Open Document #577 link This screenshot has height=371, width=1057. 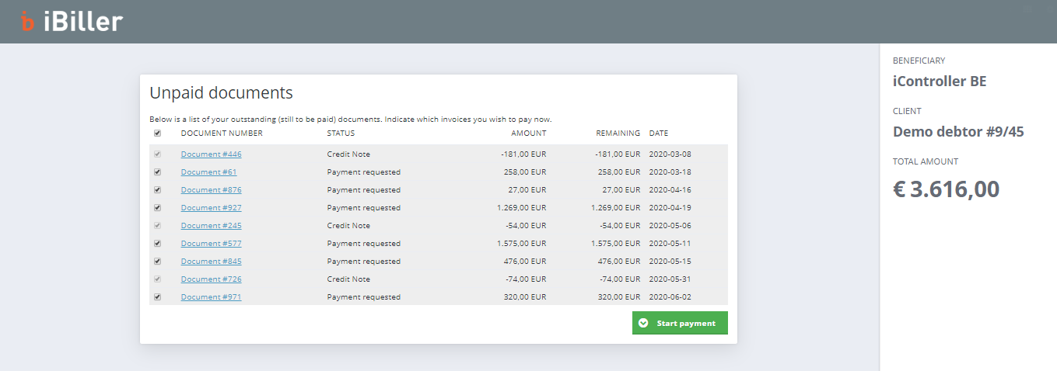click(x=211, y=243)
